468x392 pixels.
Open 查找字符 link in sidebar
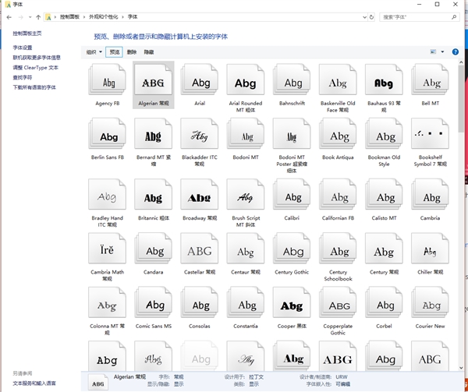(23, 77)
